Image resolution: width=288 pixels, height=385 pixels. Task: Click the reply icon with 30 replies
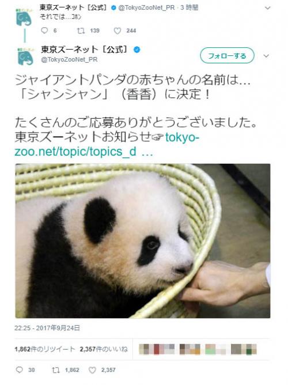click(20, 370)
